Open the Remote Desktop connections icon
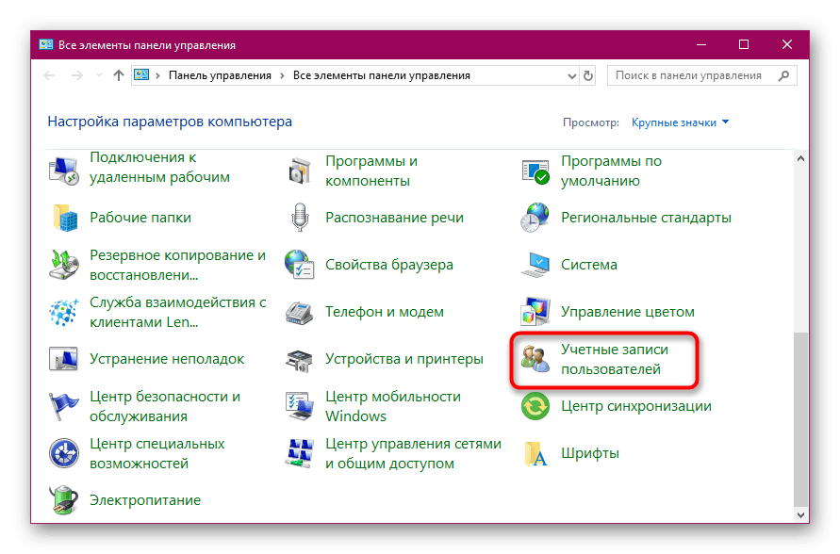Screen dimensions: 840x554 (x=64, y=171)
